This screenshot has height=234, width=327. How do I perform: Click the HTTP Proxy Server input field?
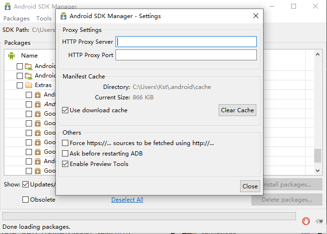186,41
